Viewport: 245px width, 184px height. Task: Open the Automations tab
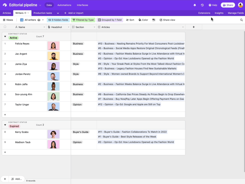pos(64,5)
